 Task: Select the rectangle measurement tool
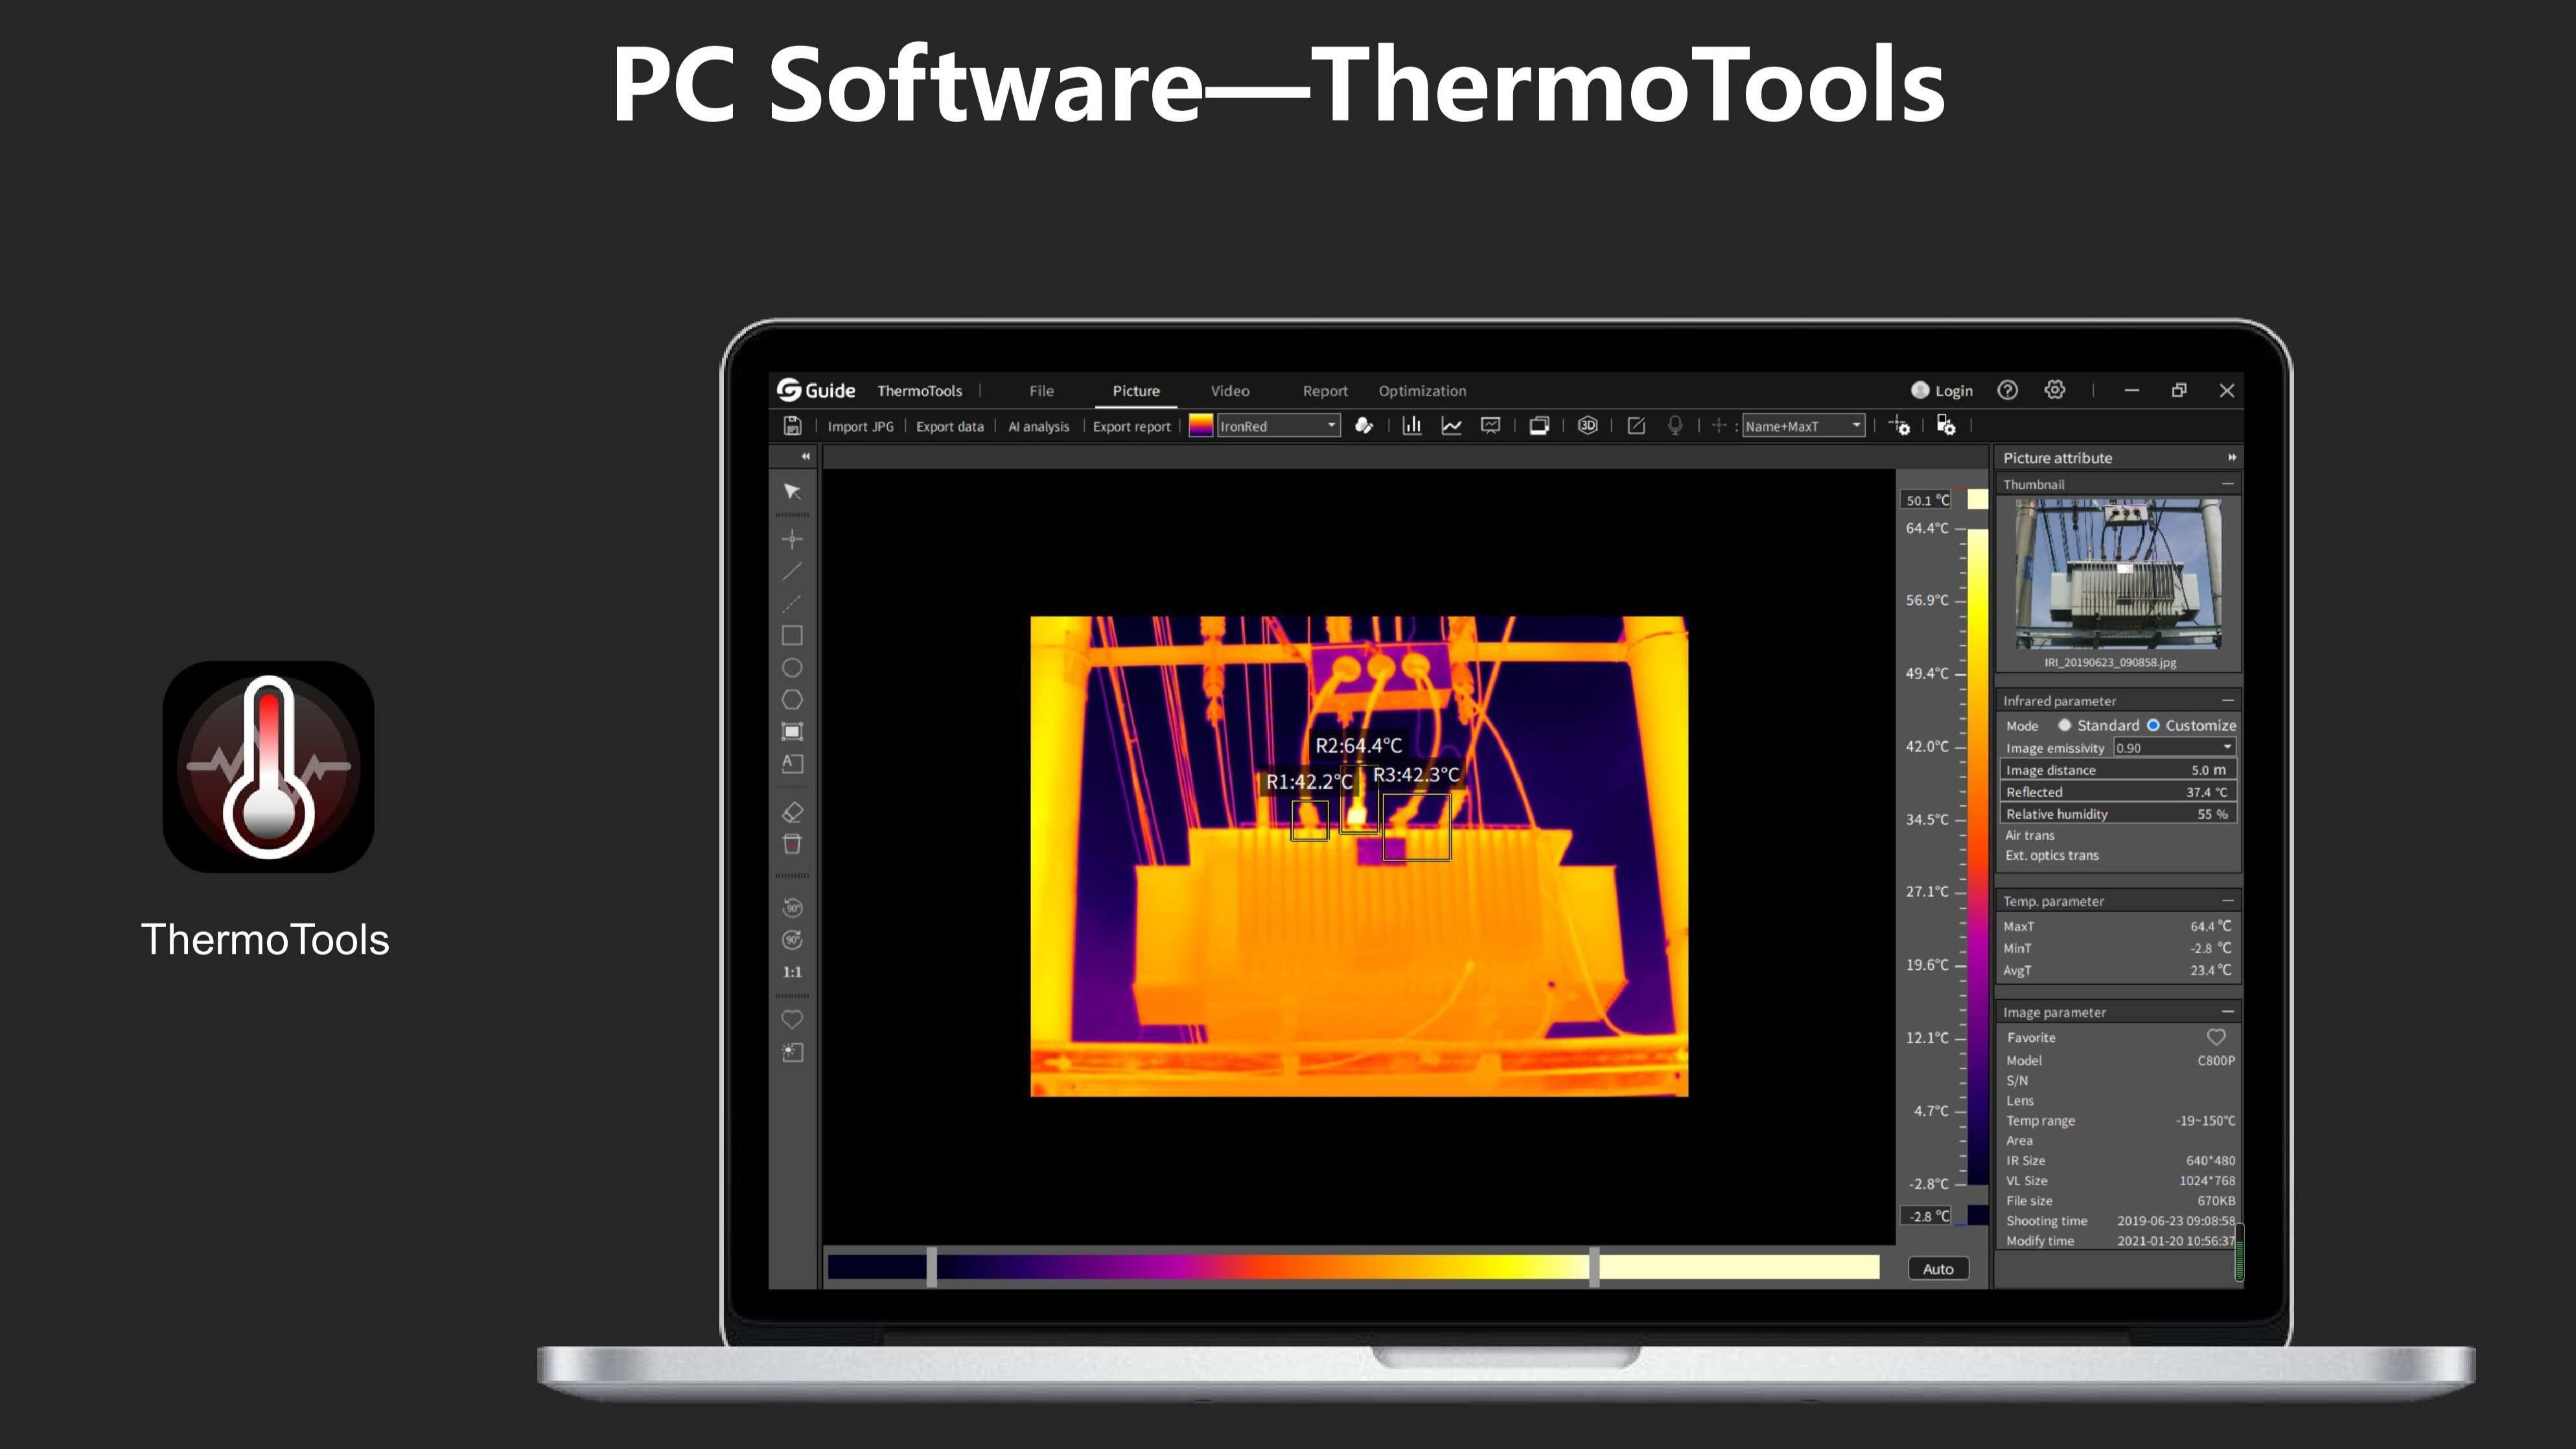[792, 635]
